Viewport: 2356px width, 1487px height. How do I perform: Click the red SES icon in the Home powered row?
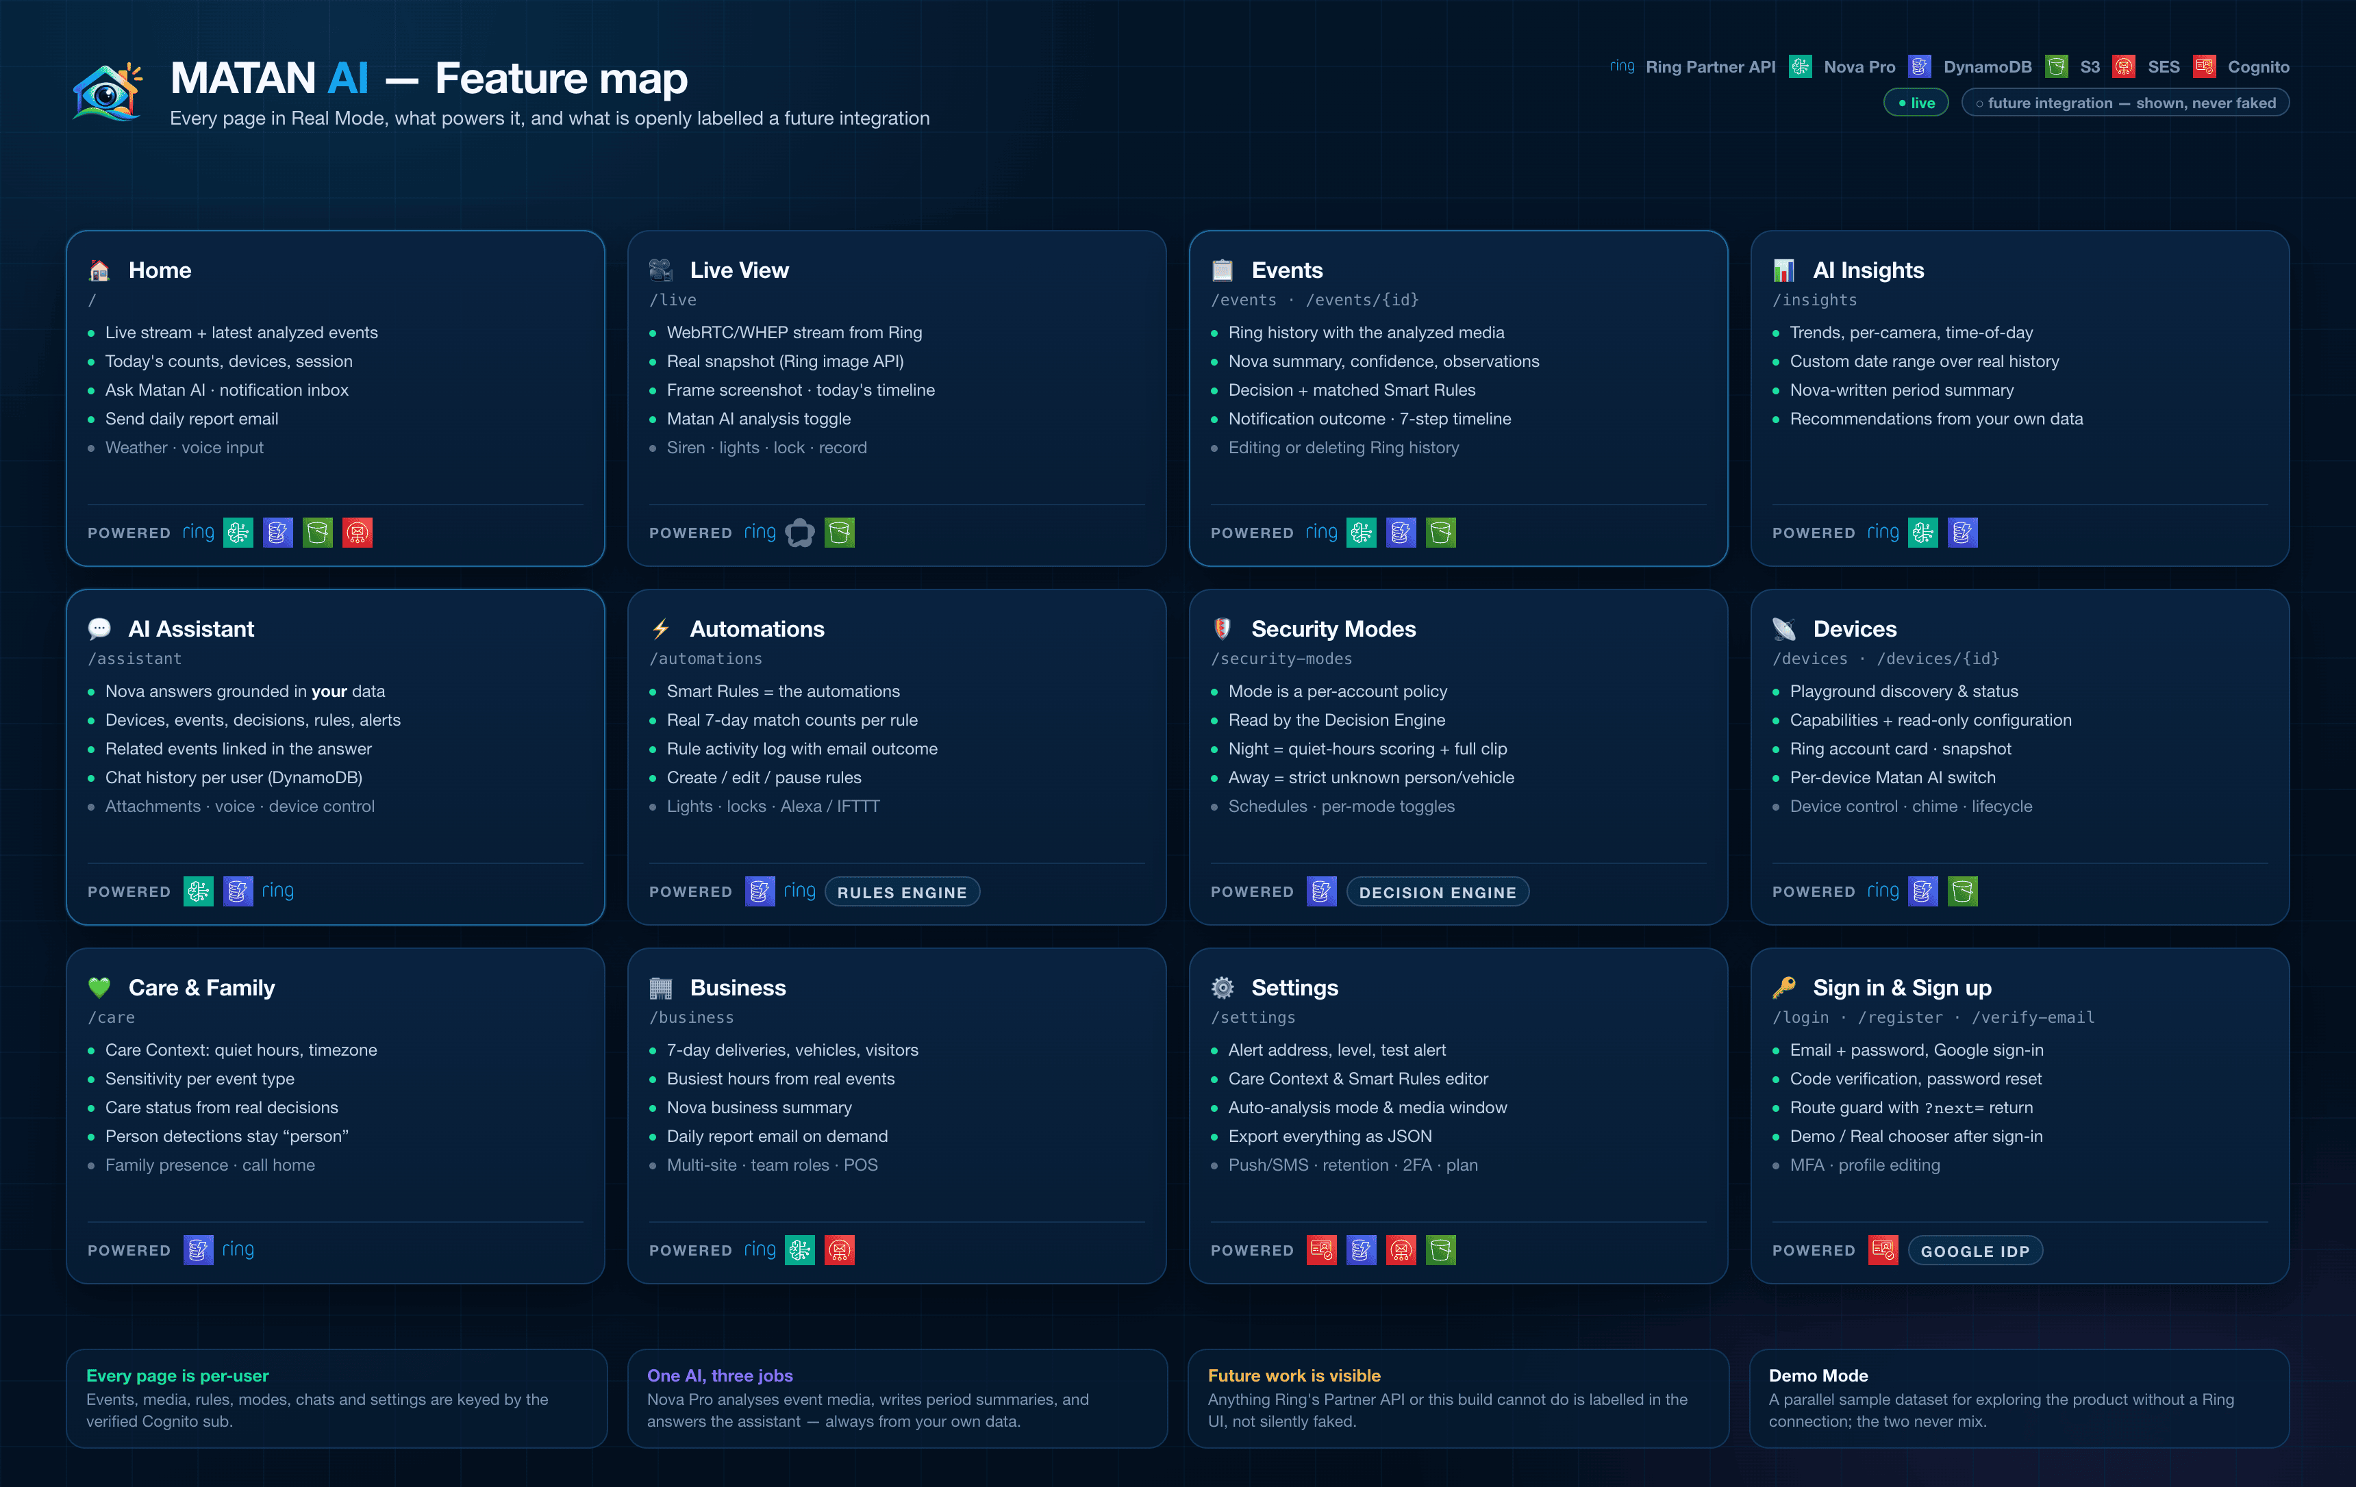(357, 532)
